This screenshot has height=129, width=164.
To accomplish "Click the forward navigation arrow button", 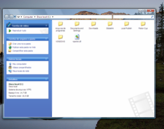I will [x=12, y=17].
